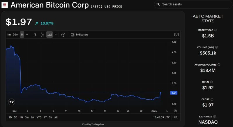Toggle the 30m interval
The height and width of the screenshot is (127, 233).
pyautogui.click(x=15, y=35)
